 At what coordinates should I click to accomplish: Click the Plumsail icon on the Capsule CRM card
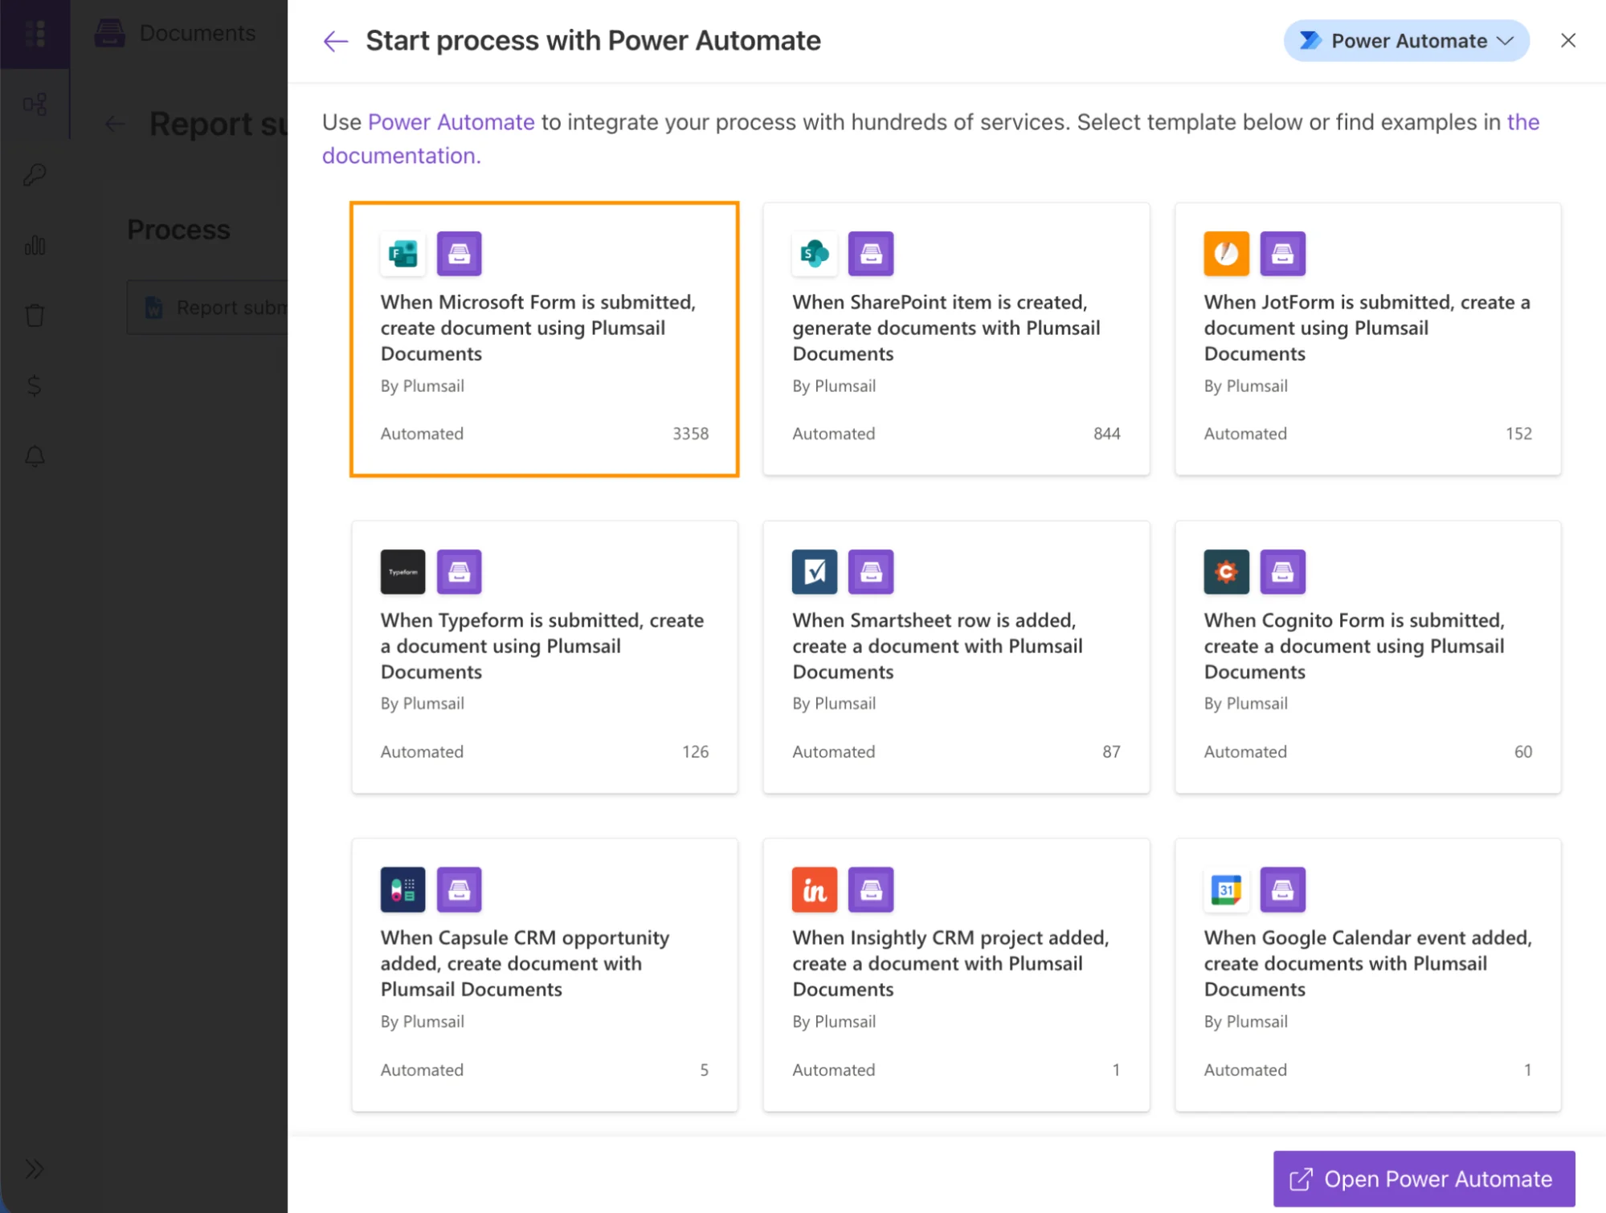(459, 889)
